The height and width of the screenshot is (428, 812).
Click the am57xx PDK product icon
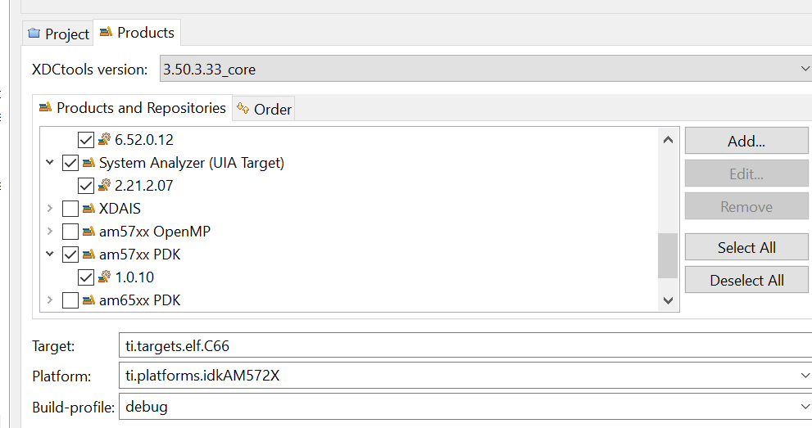pos(88,255)
